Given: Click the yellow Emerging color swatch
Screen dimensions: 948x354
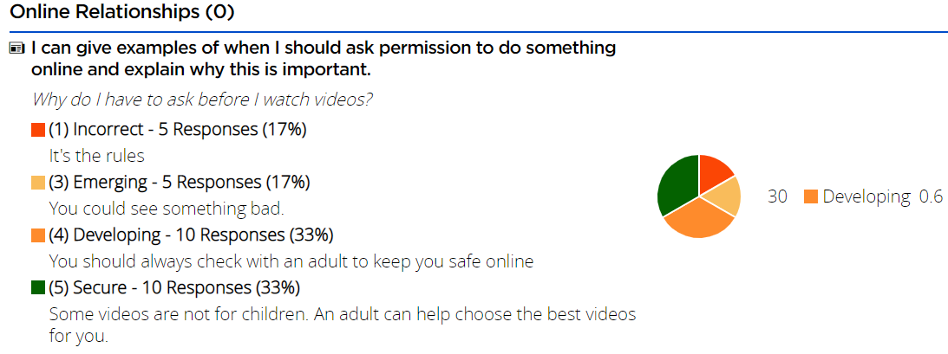Looking at the screenshot, I should click(x=38, y=183).
